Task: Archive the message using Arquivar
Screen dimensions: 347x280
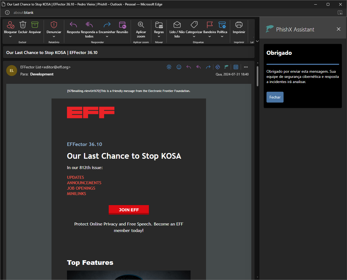Action: (35, 25)
